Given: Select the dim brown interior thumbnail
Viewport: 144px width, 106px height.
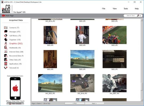Looking at the screenshot, I should (50, 59).
